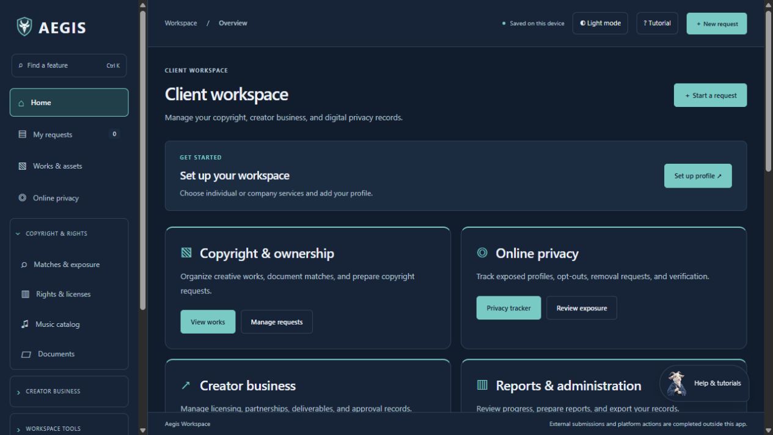Click the Online privacy ring icon in sidebar
This screenshot has height=435, width=773.
click(x=23, y=198)
